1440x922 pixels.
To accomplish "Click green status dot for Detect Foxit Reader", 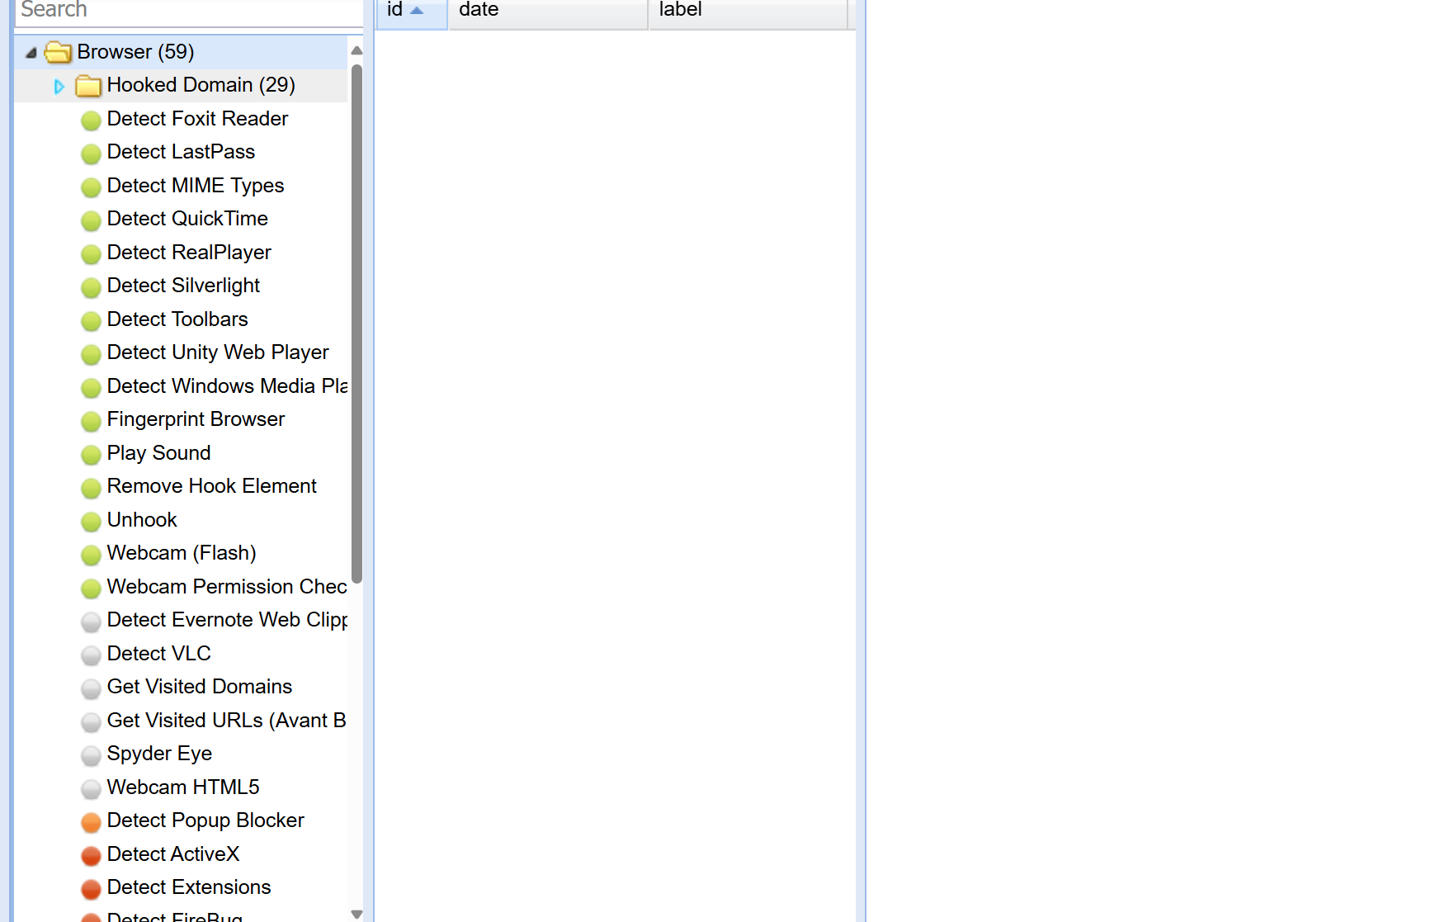I will 92,121.
